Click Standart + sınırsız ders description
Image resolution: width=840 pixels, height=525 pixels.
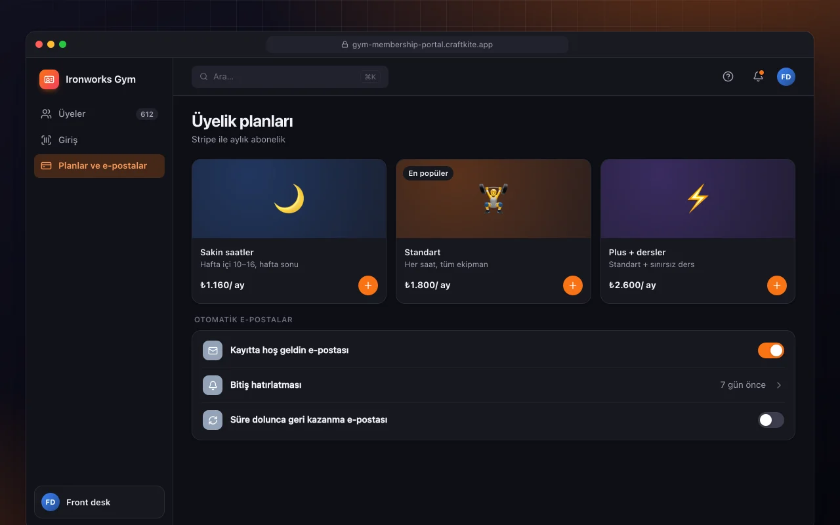point(652,264)
